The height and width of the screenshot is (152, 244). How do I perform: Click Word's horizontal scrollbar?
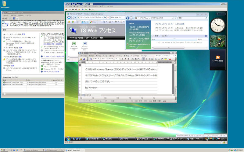click(132, 95)
